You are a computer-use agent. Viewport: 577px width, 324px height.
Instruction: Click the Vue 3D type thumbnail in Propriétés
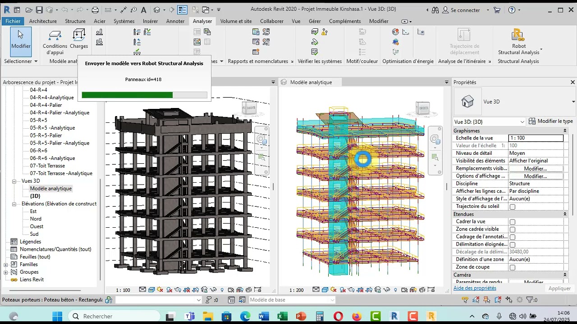pyautogui.click(x=467, y=101)
